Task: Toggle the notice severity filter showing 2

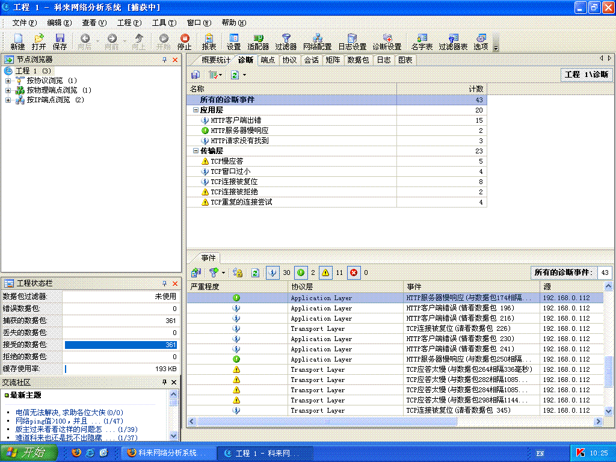Action: point(301,273)
